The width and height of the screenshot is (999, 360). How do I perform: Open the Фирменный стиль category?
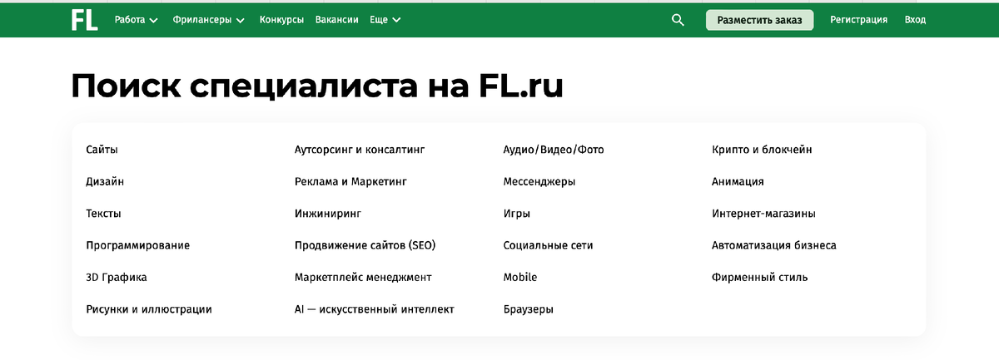click(759, 277)
